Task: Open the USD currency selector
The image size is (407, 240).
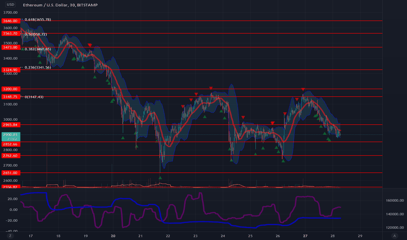Action: (10, 4)
